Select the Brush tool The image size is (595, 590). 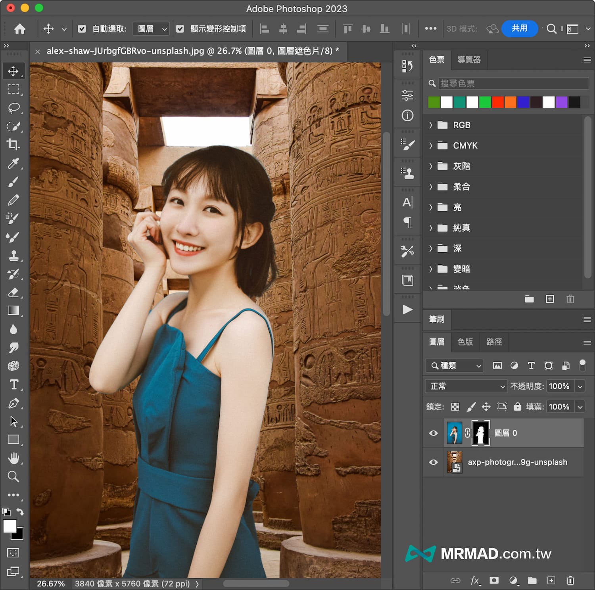[13, 182]
